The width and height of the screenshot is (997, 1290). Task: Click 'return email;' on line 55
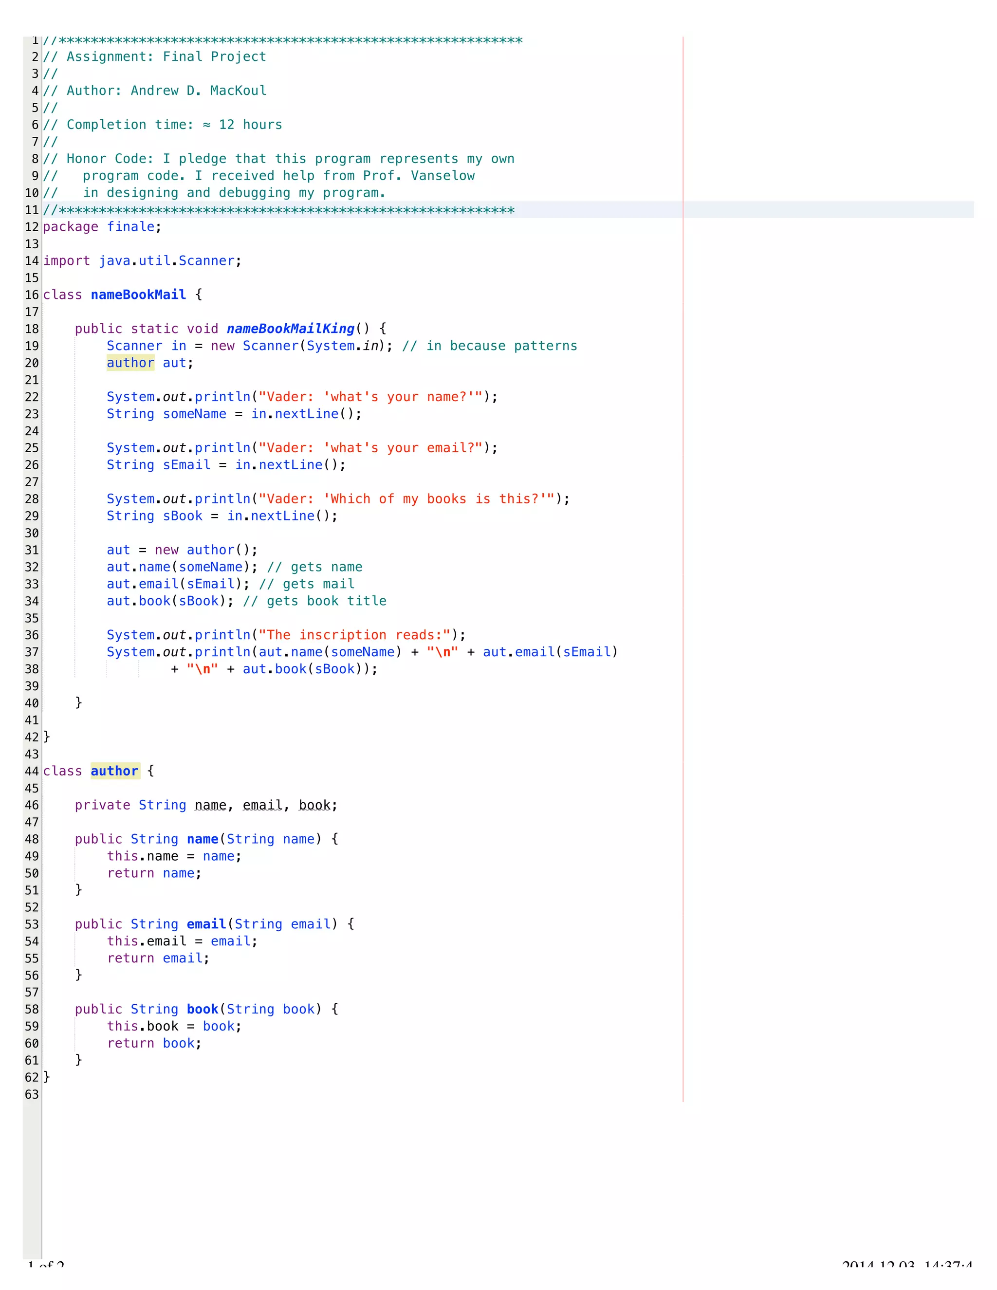pos(158,958)
